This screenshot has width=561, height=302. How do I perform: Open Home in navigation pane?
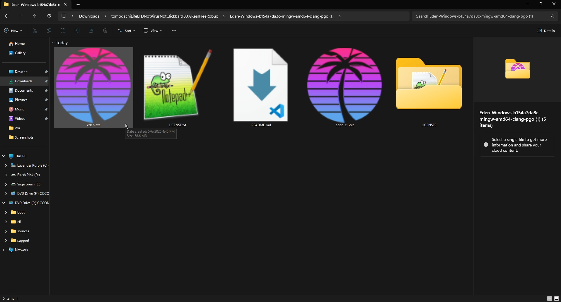(x=25, y=44)
